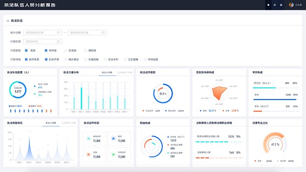Viewport: 306px width, 172px height.
Task: Click the 执法证件状态 card title
Action: pos(92,123)
